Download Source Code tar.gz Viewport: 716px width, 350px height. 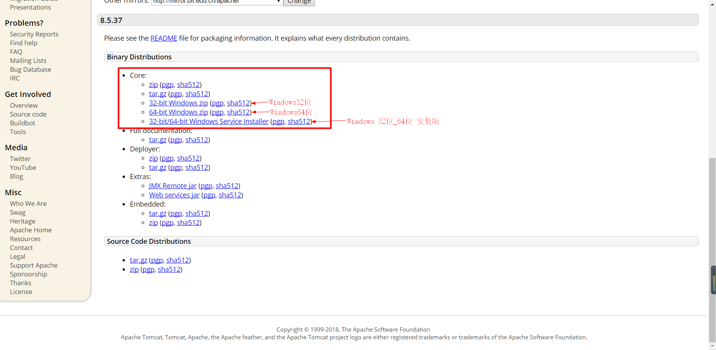click(x=138, y=260)
